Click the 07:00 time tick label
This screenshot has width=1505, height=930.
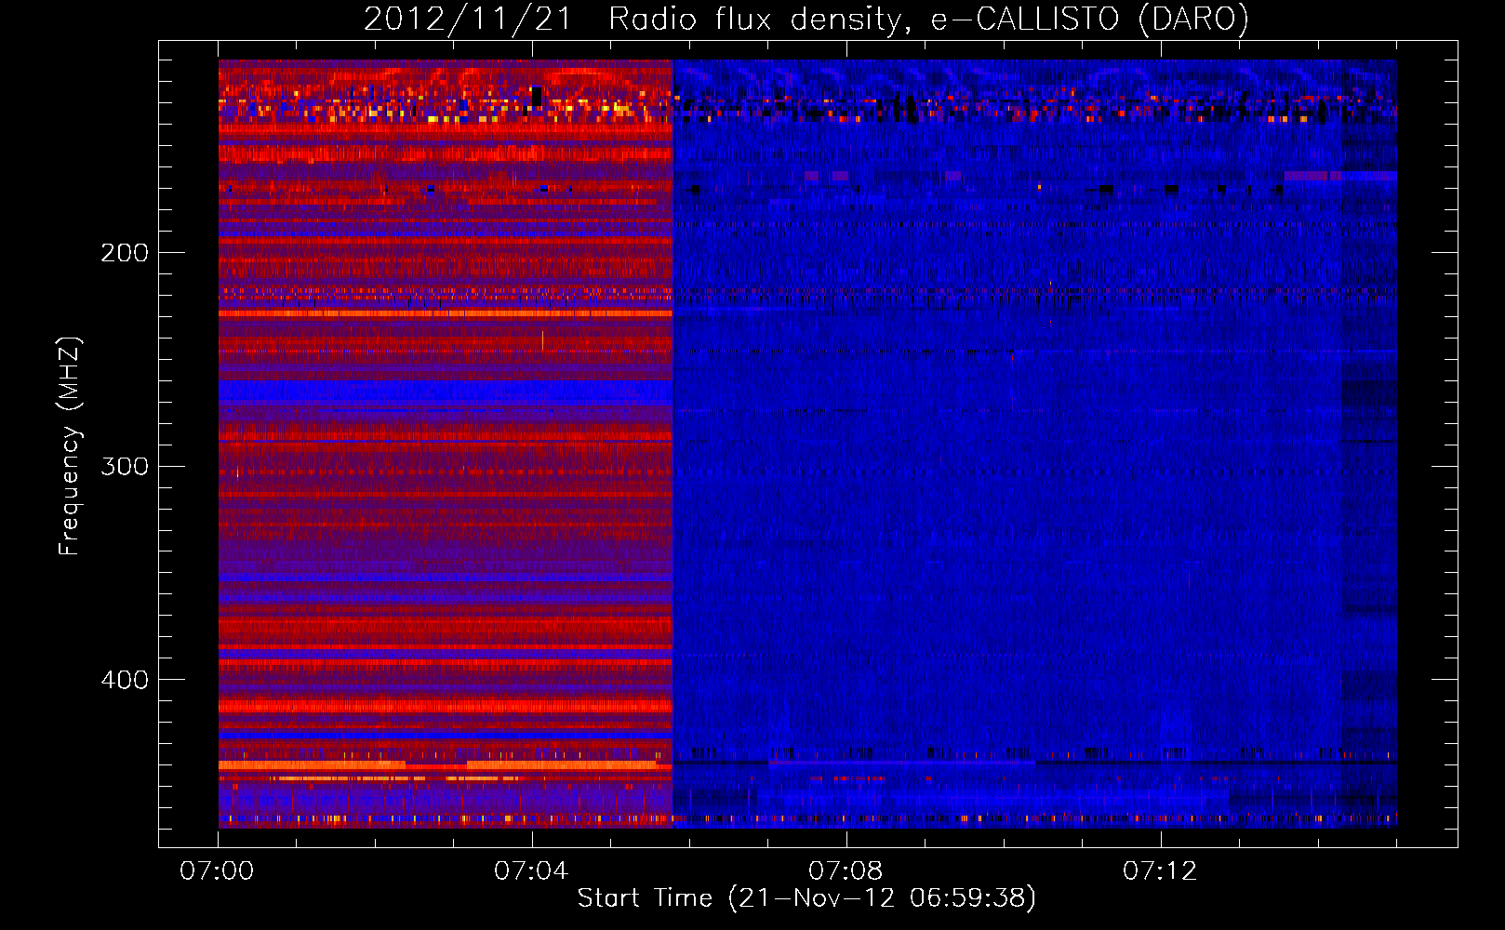[218, 871]
